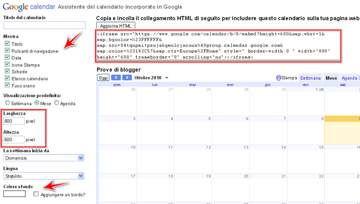The height and width of the screenshot is (204, 360).
Task: Open the Google calendar logo
Action: tap(29, 7)
